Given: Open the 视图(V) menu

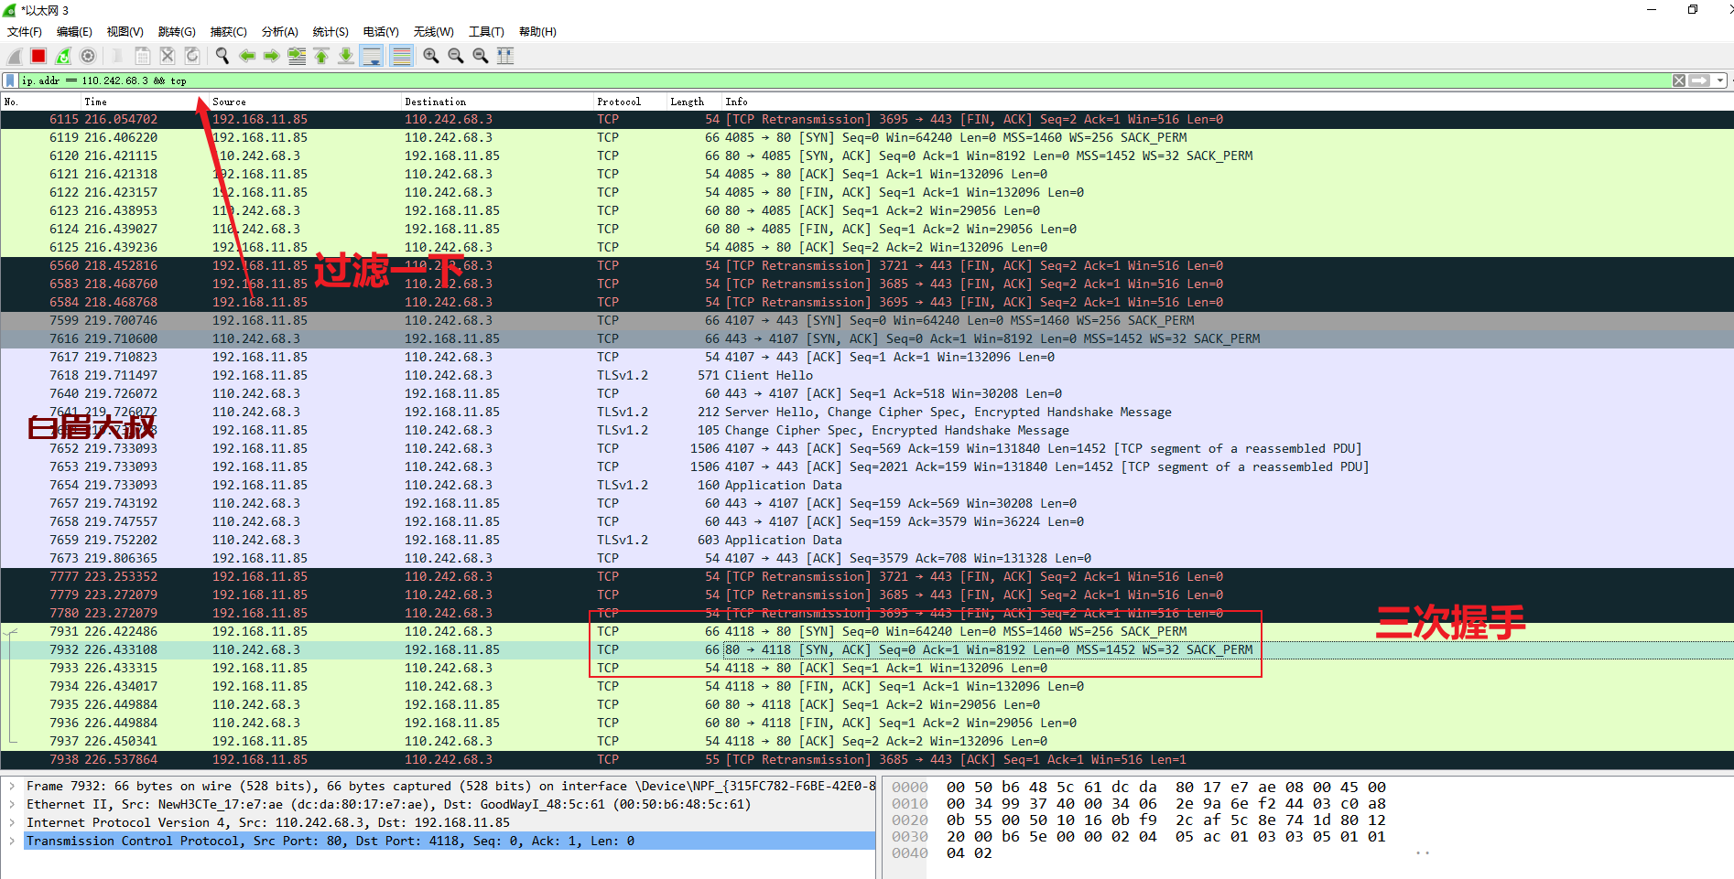Looking at the screenshot, I should (125, 32).
